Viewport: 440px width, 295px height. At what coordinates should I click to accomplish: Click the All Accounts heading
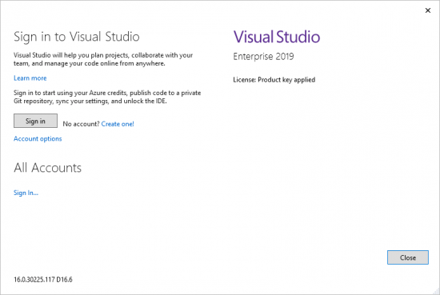pyautogui.click(x=48, y=168)
